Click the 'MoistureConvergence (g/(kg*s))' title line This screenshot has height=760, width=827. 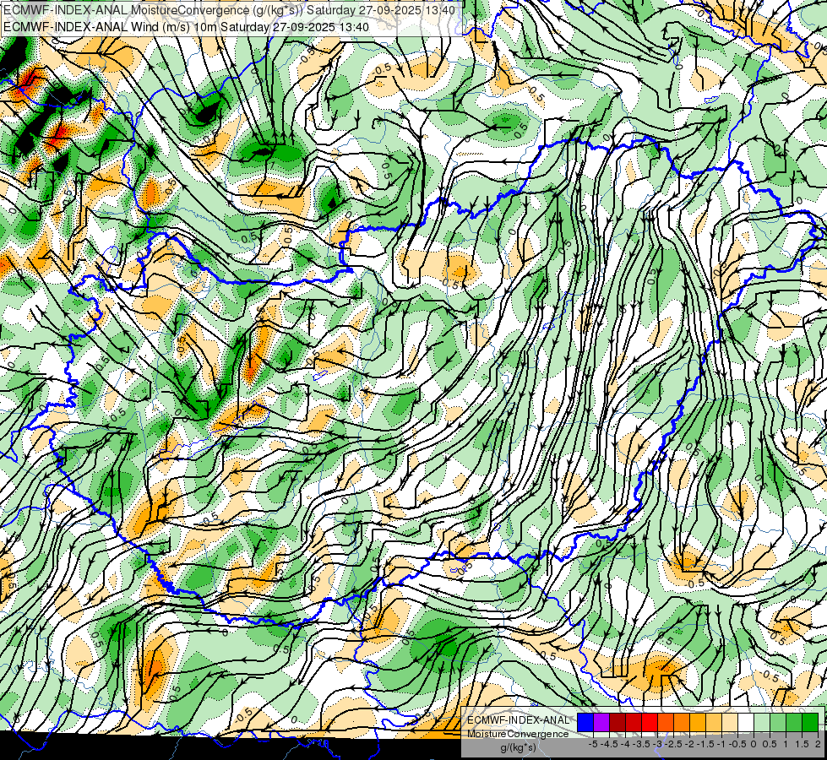click(x=230, y=10)
